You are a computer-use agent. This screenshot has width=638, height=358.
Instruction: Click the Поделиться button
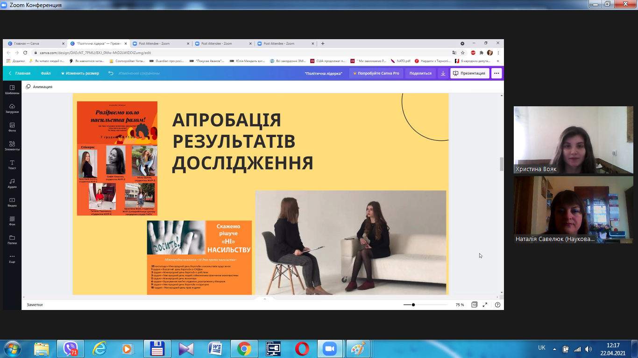pyautogui.click(x=420, y=73)
